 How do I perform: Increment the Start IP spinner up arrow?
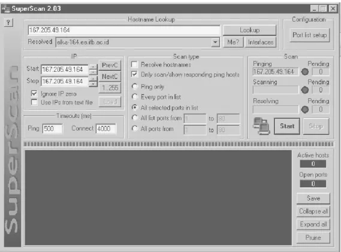[93, 67]
